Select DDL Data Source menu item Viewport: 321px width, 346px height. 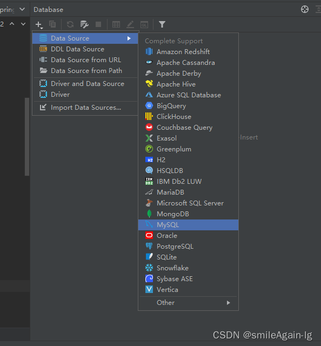tap(85, 49)
